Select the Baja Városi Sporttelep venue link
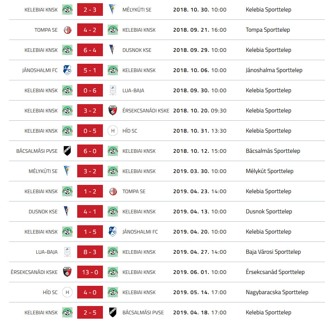This screenshot has height=325, width=325. (273, 252)
